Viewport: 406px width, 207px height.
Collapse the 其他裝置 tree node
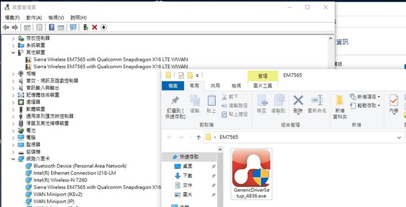13,52
